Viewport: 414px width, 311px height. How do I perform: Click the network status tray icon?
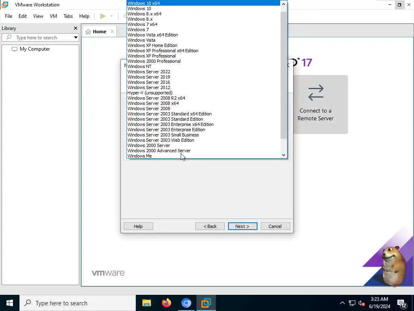352,303
